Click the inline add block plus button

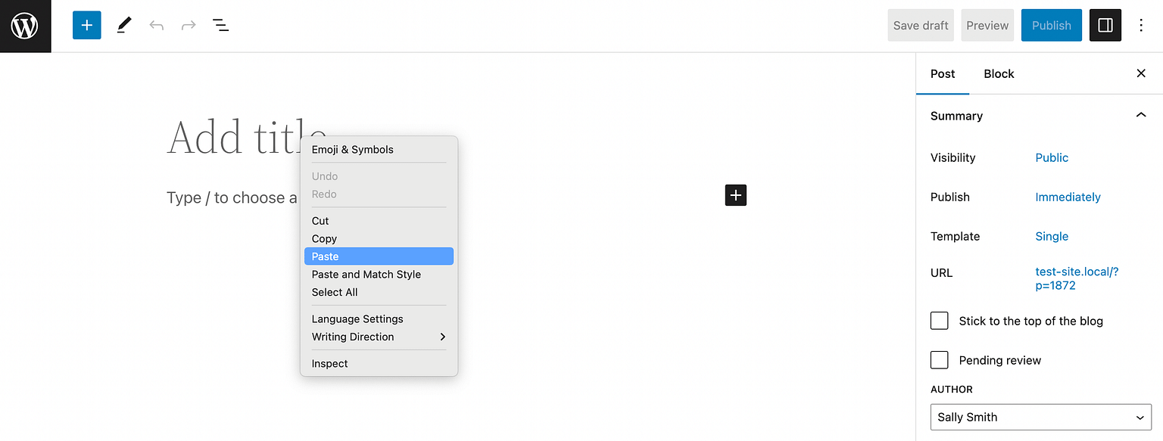point(735,195)
